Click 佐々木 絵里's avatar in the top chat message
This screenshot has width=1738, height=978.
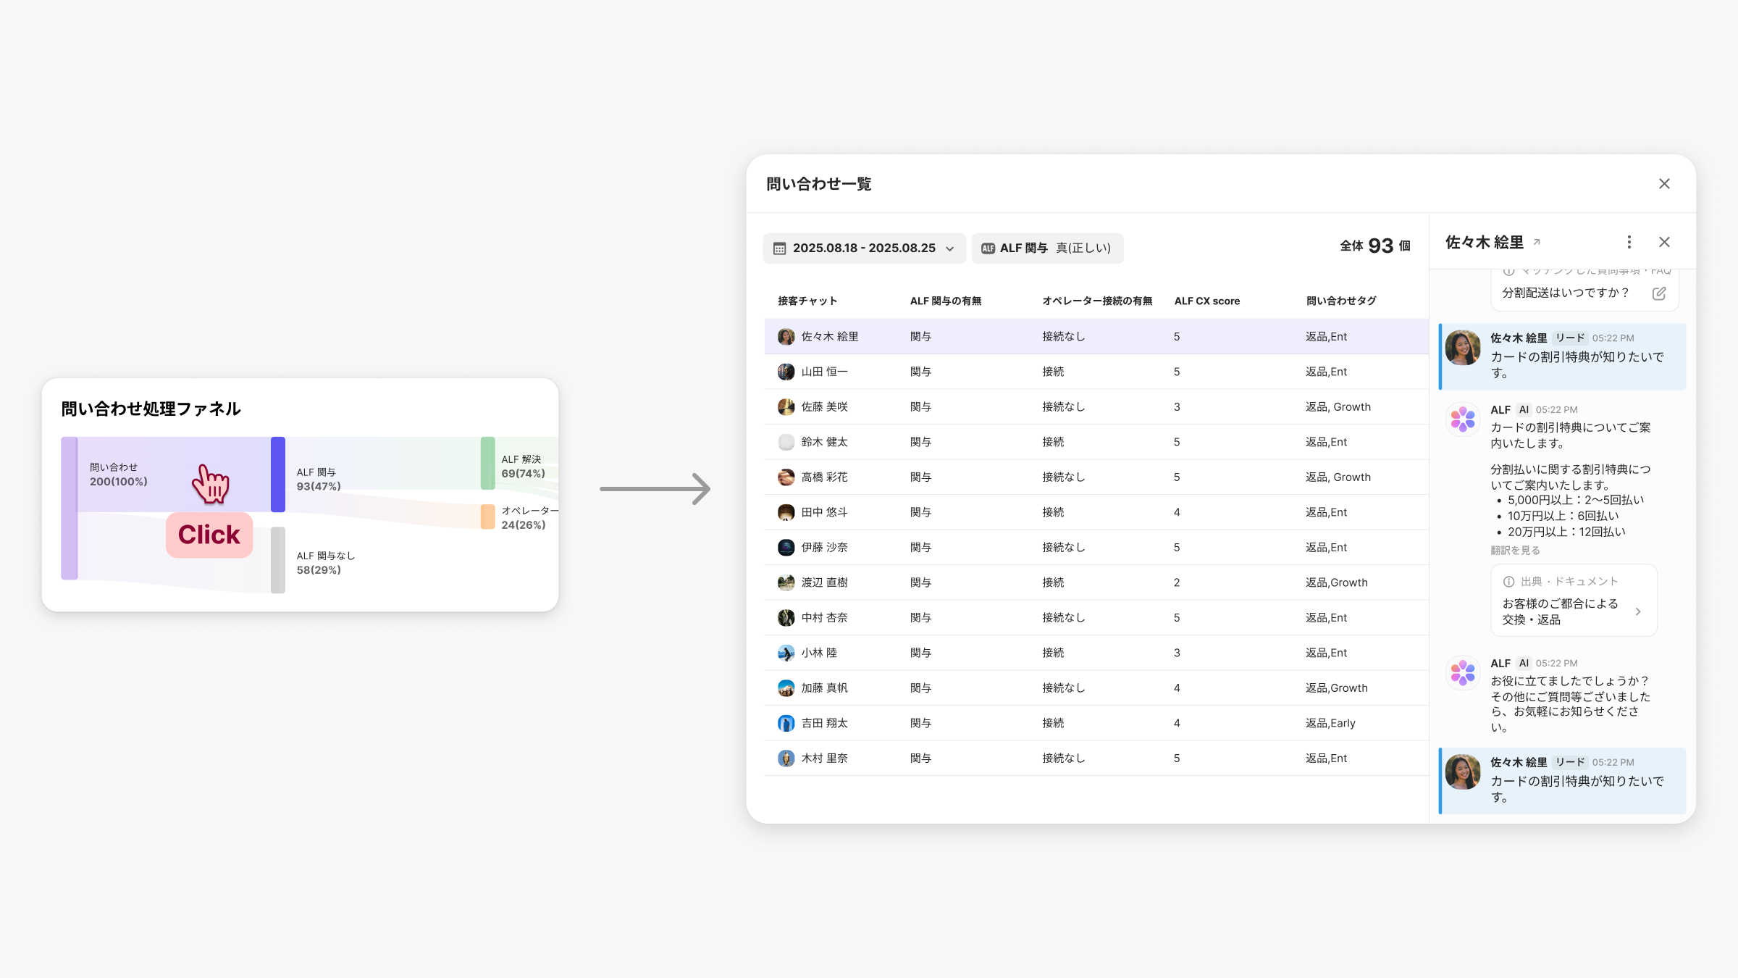[1462, 348]
